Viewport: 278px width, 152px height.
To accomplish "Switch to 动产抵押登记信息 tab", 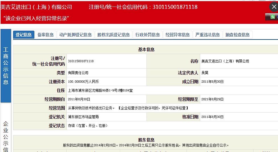I will pos(76,35).
